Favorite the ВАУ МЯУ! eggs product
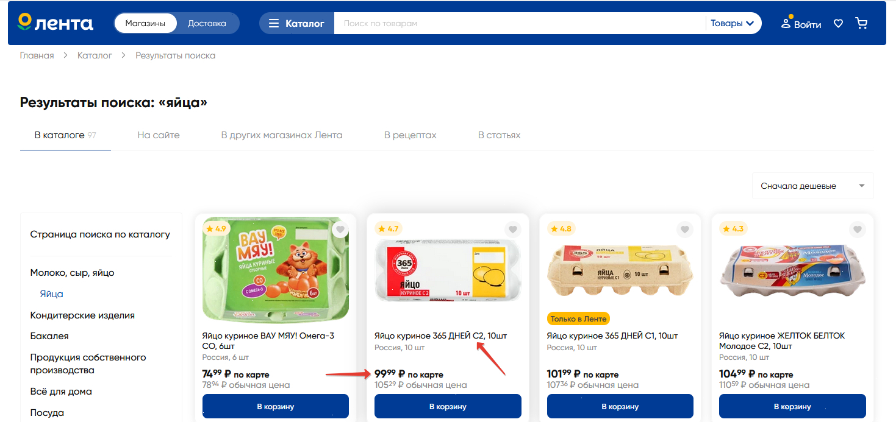The height and width of the screenshot is (422, 896). tap(340, 230)
